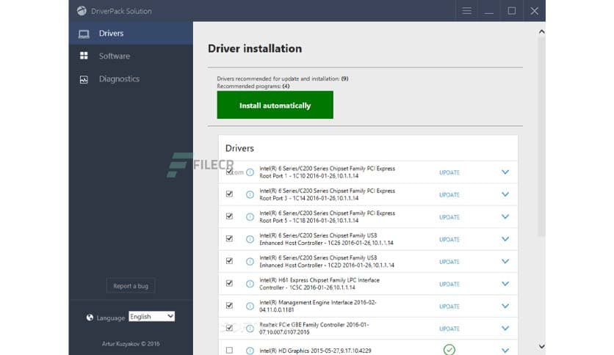
Task: Expand Realtek PCIe GBE Controller details
Action: (x=505, y=328)
